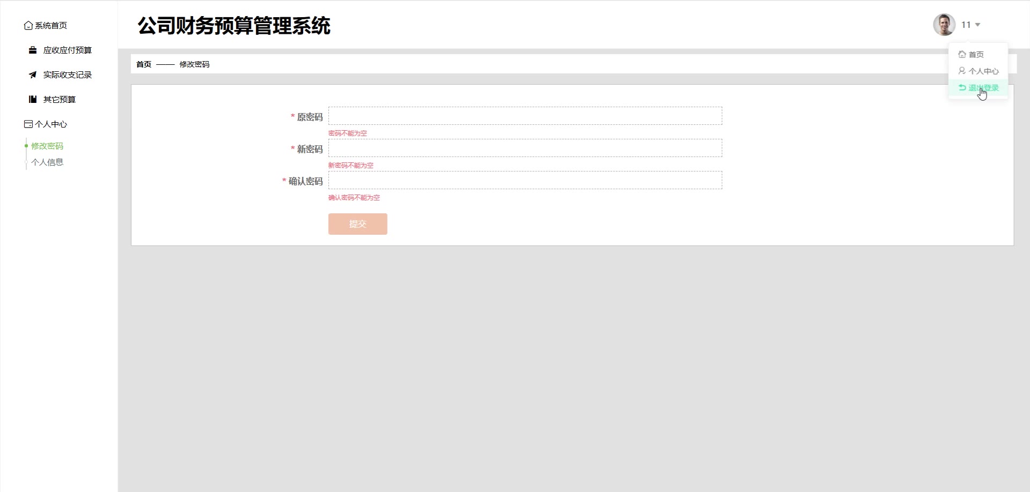Viewport: 1030px width, 492px height.
Task: Click the paper plane icon for 实际收支记录
Action: point(33,74)
